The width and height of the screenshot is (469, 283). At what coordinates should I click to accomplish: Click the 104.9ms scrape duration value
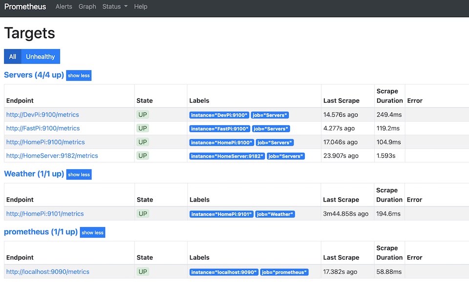pos(388,142)
